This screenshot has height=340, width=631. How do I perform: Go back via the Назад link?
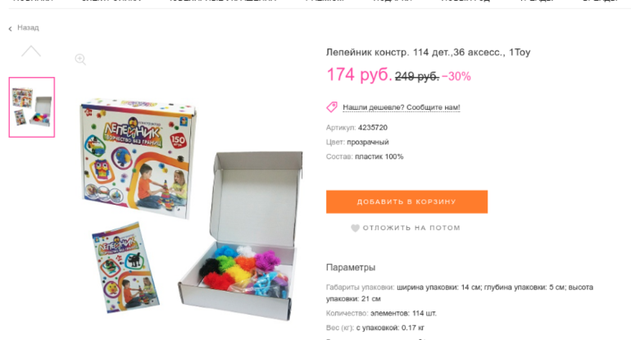click(28, 28)
